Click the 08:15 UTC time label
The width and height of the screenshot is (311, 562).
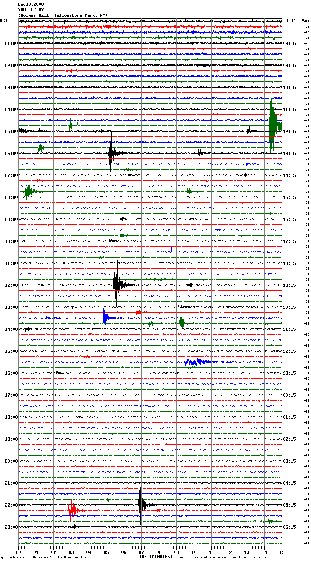(x=289, y=44)
